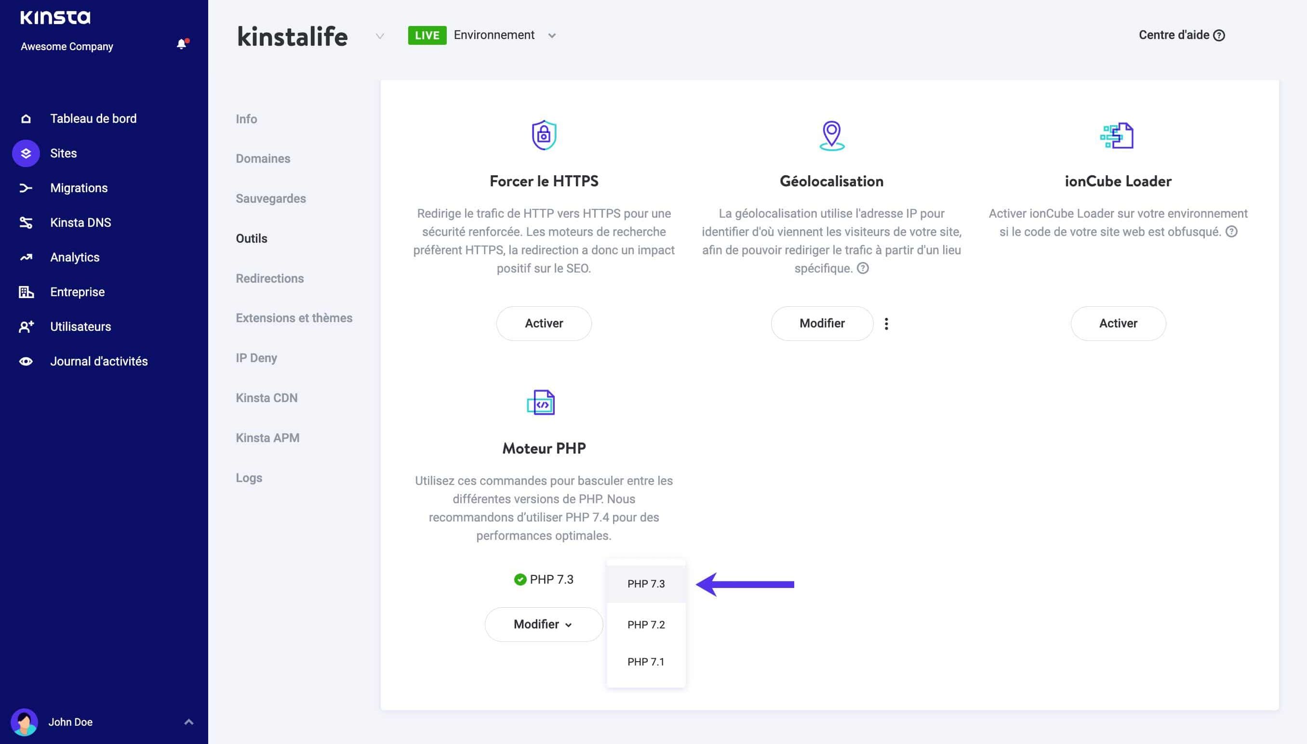The height and width of the screenshot is (744, 1307).
Task: Click Modifier under Géolocalisation
Action: point(822,324)
